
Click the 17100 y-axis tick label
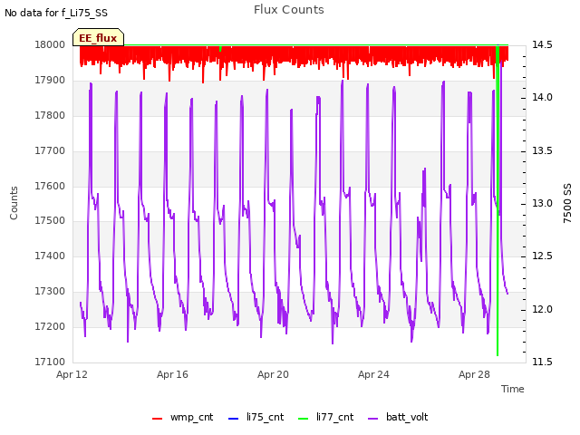coord(50,362)
